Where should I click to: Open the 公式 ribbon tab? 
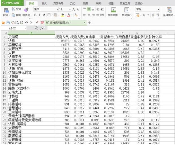(x=72, y=3)
